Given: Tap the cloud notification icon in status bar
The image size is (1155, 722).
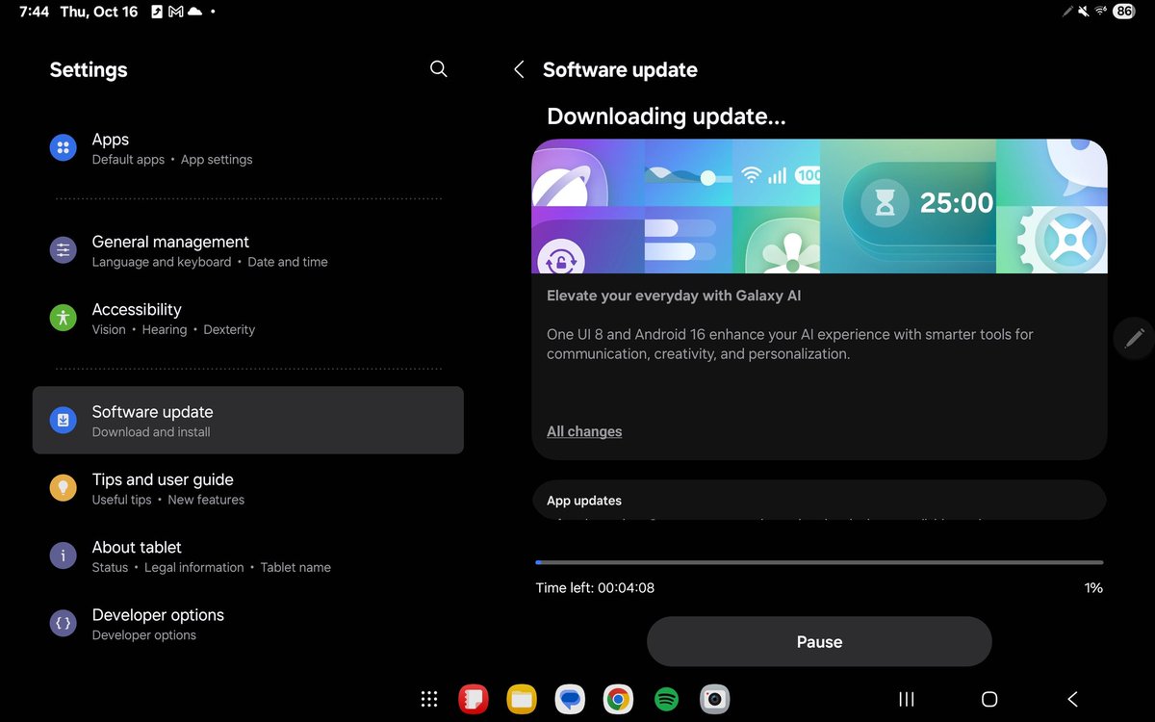Looking at the screenshot, I should click(x=195, y=12).
